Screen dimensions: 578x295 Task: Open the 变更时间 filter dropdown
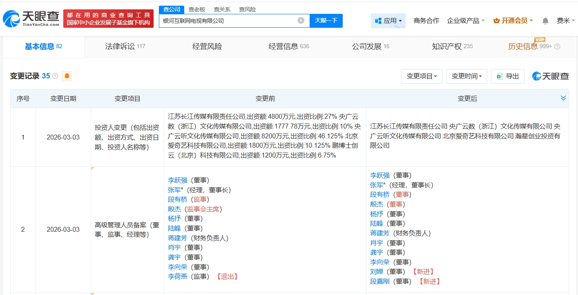click(x=466, y=76)
